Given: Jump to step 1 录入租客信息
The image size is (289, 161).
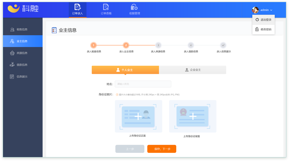Looking at the screenshot, I should pos(94,45).
